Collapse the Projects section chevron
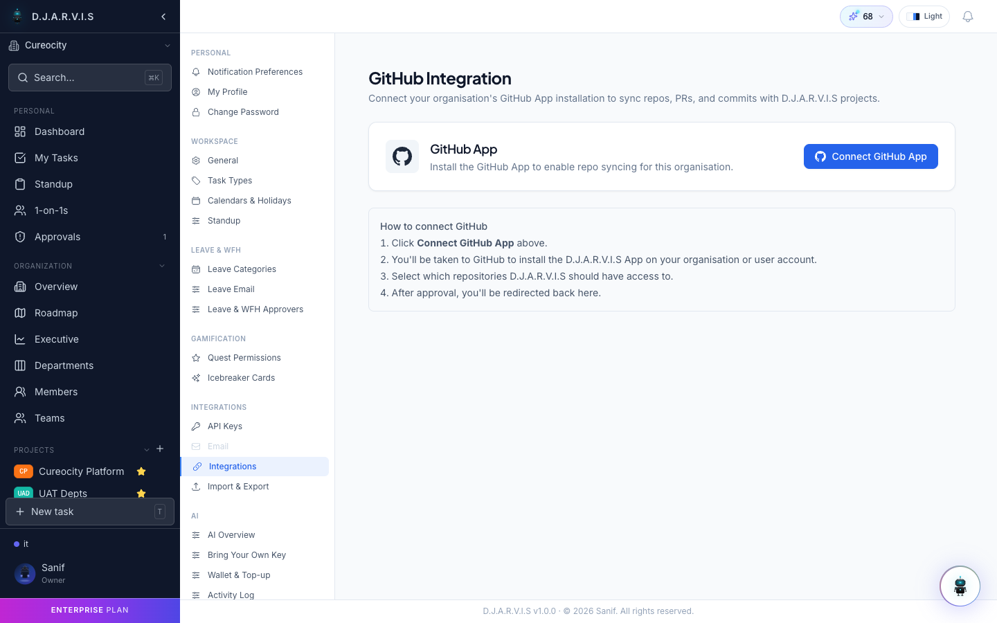Image resolution: width=997 pixels, height=623 pixels. pos(147,450)
